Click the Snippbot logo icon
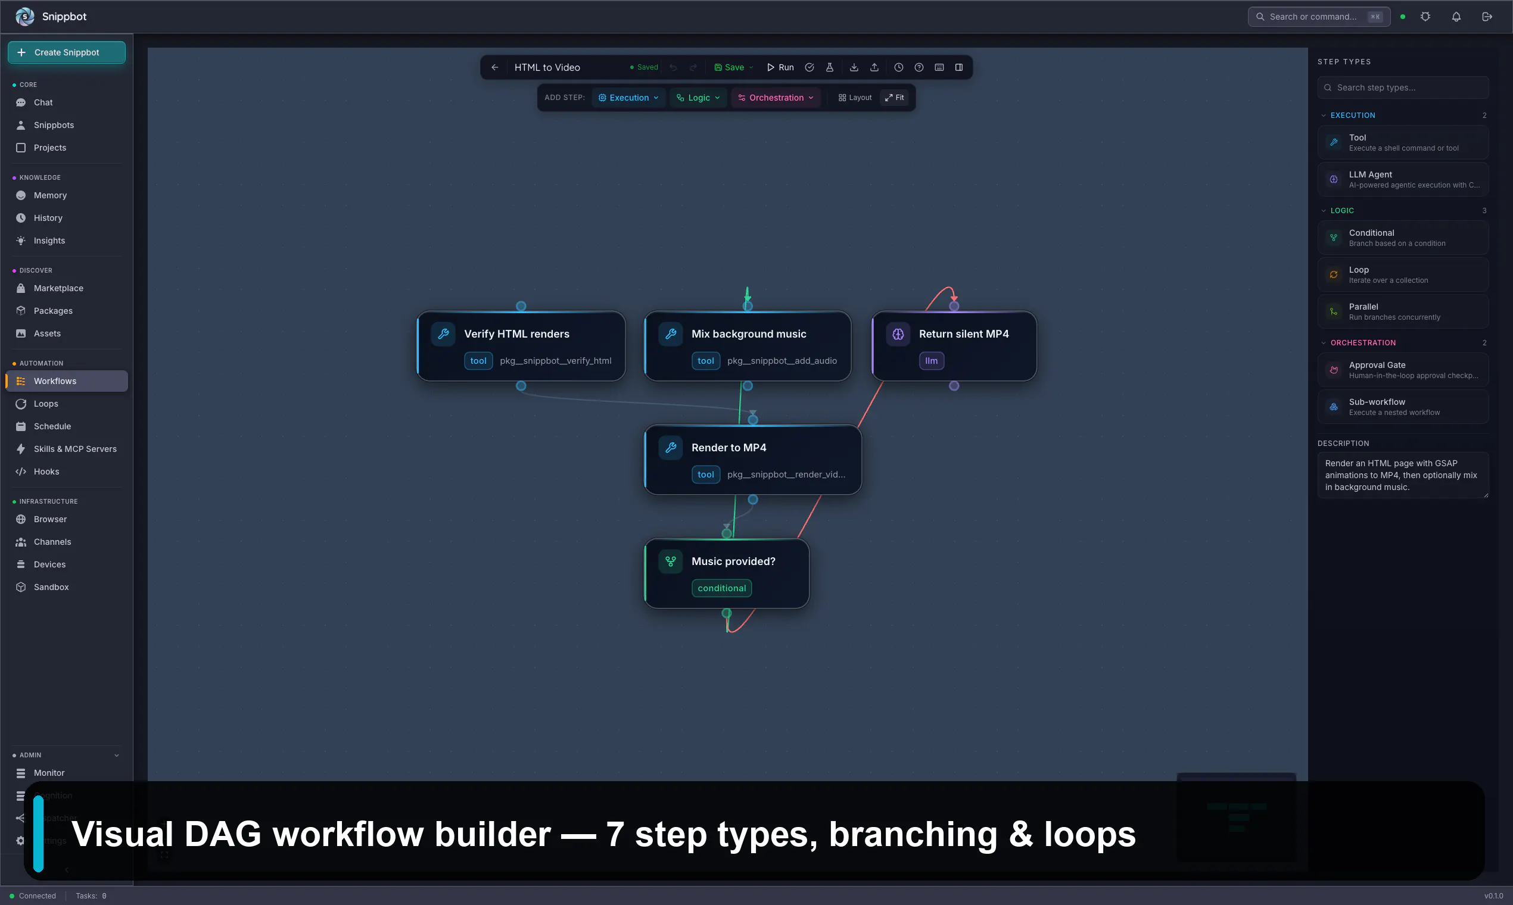 (25, 17)
